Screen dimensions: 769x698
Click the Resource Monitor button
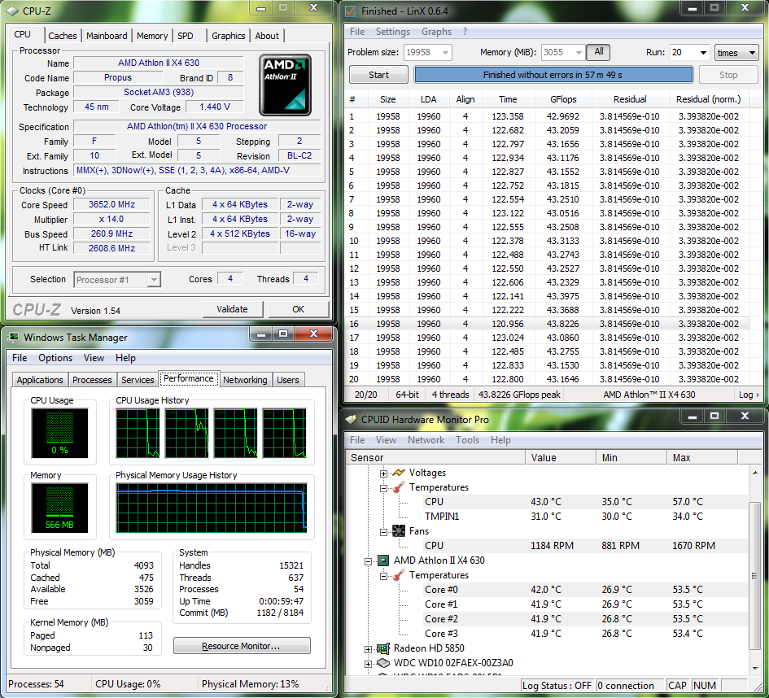click(x=242, y=646)
